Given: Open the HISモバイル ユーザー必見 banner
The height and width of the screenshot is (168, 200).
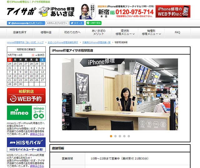Looking at the screenshot, I should [x=26, y=145].
